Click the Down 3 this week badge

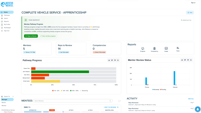click(99, 52)
